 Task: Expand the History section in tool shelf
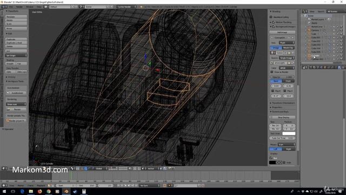click(x=11, y=77)
